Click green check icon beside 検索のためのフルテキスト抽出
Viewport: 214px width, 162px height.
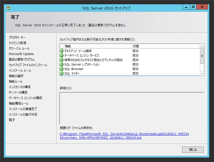coord(62,60)
